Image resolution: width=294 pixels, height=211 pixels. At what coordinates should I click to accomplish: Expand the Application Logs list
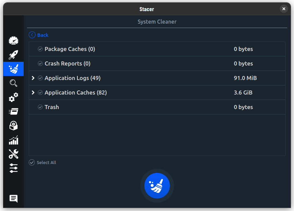pos(33,78)
